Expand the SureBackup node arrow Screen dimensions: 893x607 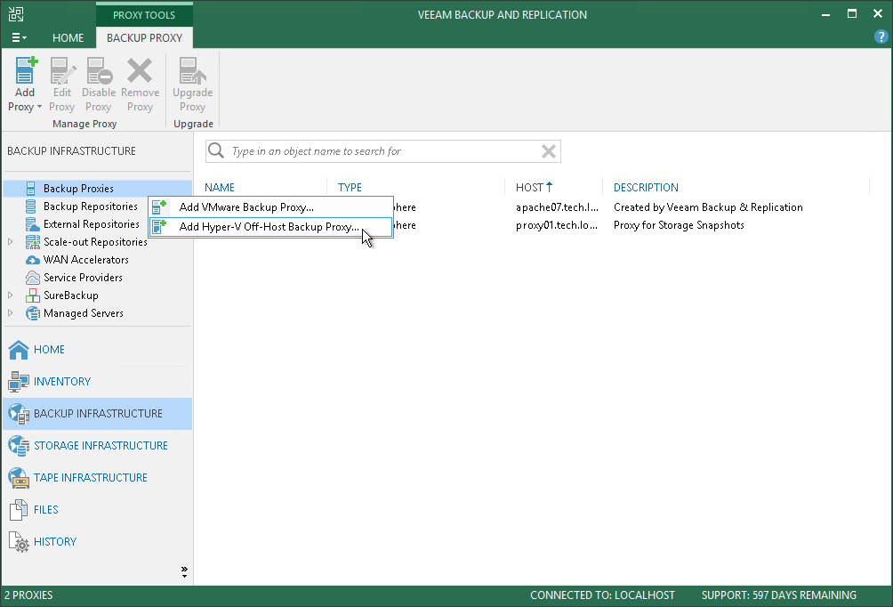(11, 295)
